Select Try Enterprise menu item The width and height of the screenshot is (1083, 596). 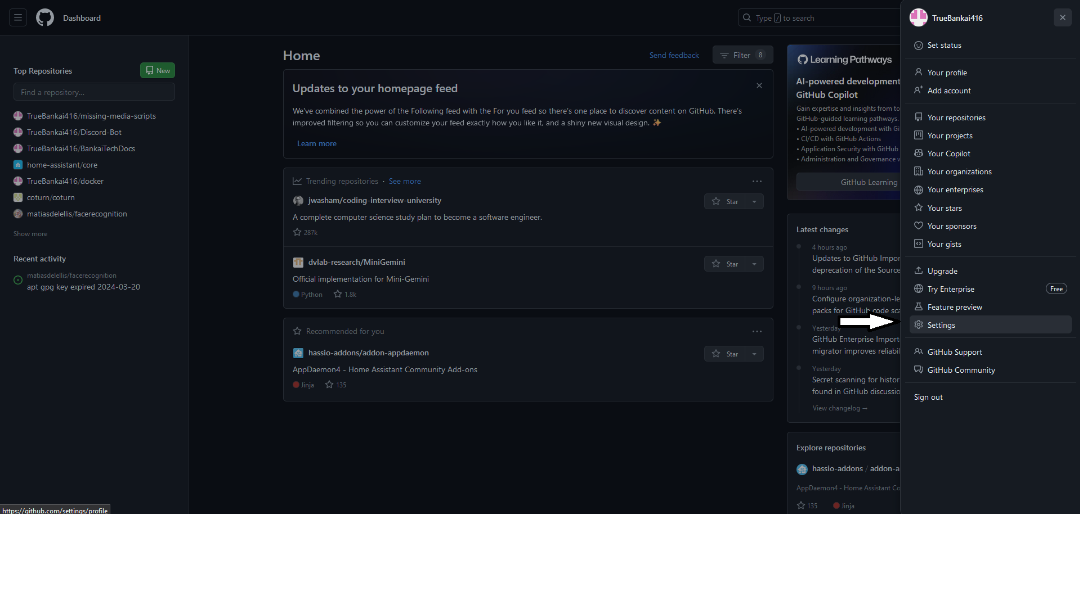tap(990, 289)
